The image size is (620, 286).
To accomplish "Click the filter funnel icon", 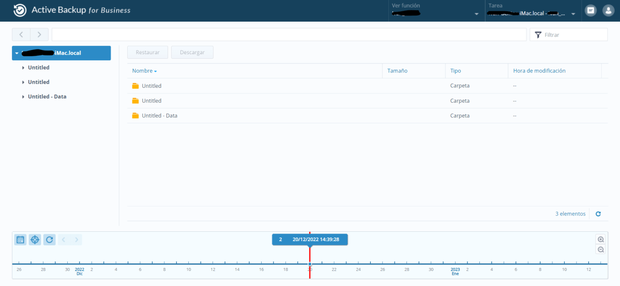I will 538,35.
